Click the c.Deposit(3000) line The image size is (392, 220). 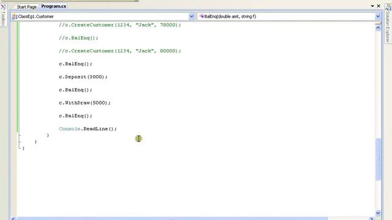tap(83, 77)
